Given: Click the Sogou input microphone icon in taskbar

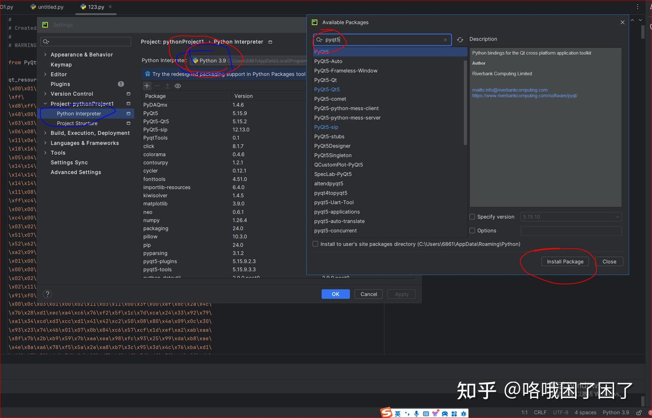Looking at the screenshot, I should (x=416, y=413).
